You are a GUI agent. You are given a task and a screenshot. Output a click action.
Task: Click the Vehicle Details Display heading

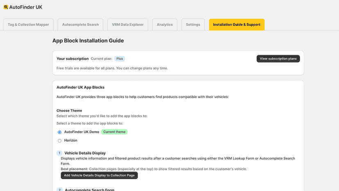(x=85, y=153)
